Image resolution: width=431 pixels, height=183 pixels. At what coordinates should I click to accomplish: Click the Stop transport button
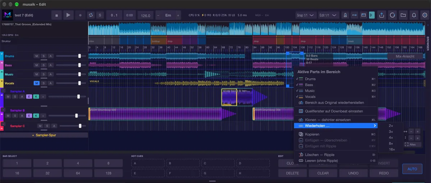pos(56,15)
